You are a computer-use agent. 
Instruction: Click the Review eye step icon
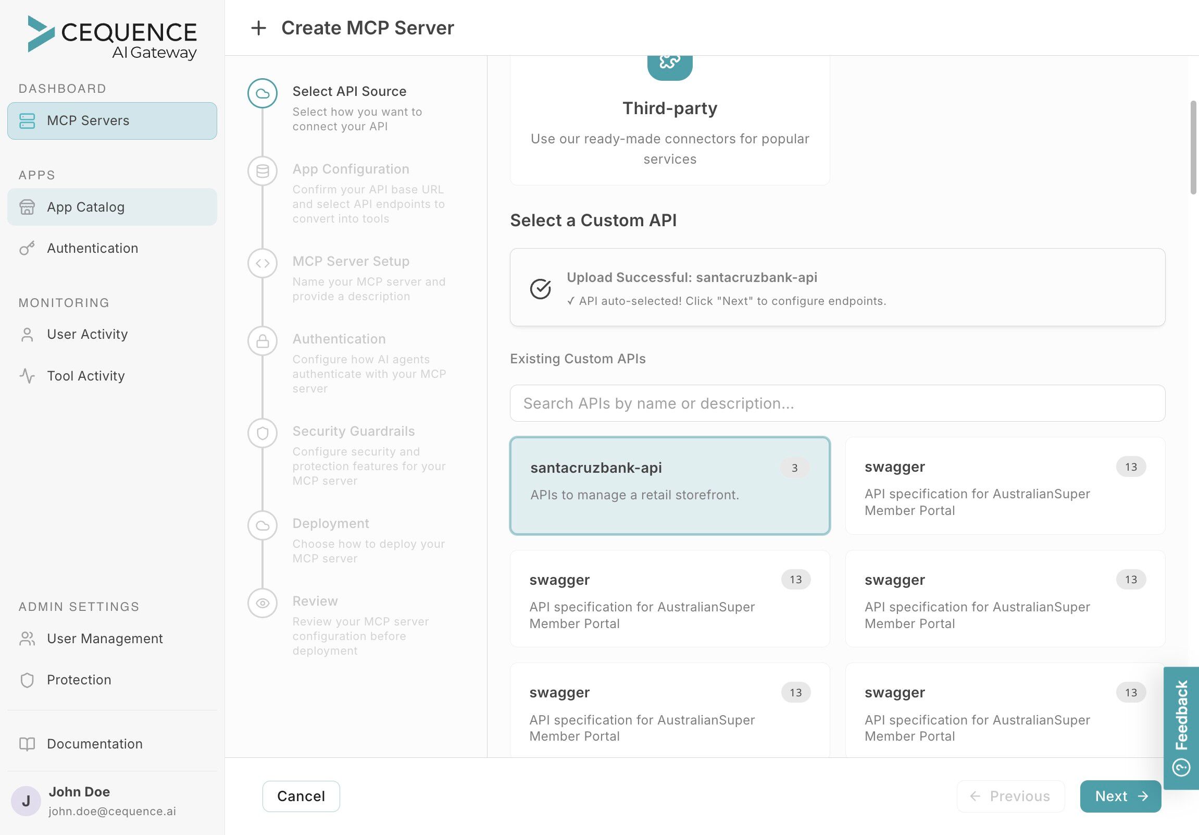pyautogui.click(x=262, y=603)
